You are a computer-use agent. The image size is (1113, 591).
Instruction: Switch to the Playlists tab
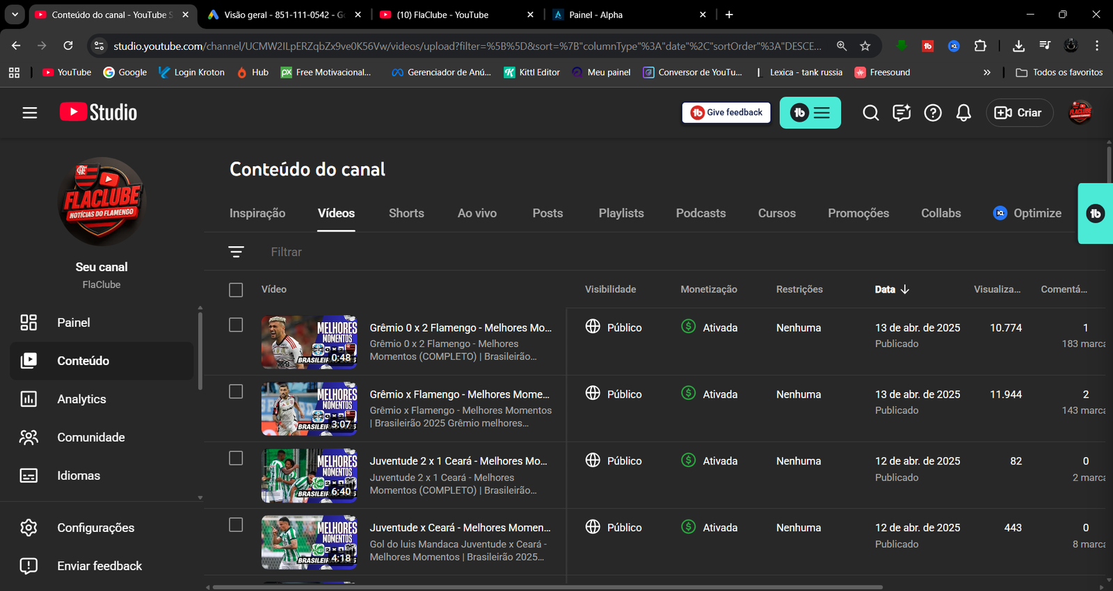pyautogui.click(x=620, y=213)
